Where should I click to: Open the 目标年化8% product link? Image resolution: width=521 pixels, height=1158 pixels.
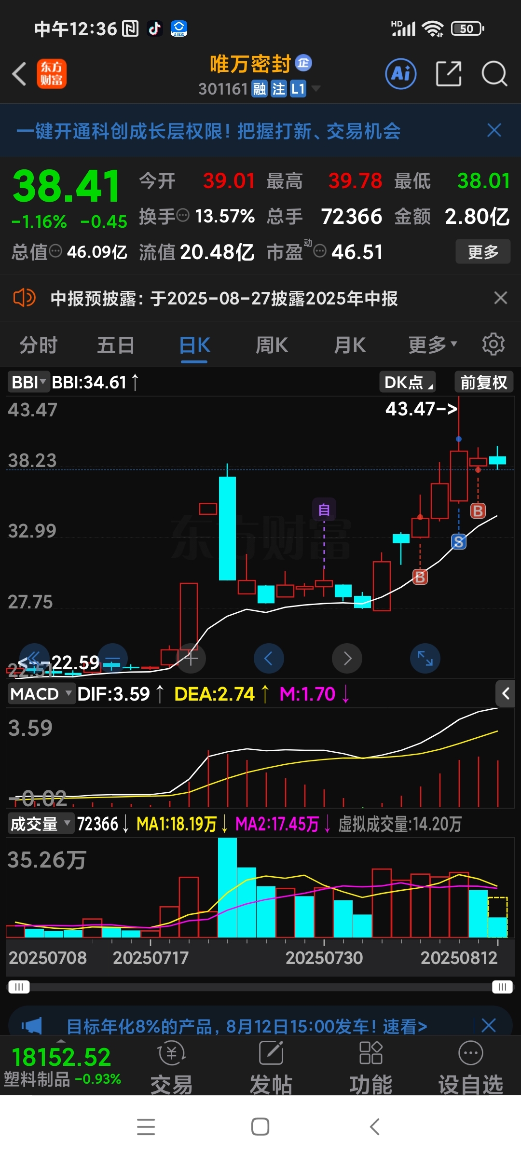pos(247,1026)
